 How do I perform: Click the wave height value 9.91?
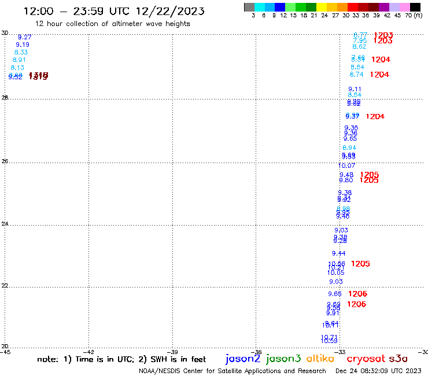[x=333, y=313]
